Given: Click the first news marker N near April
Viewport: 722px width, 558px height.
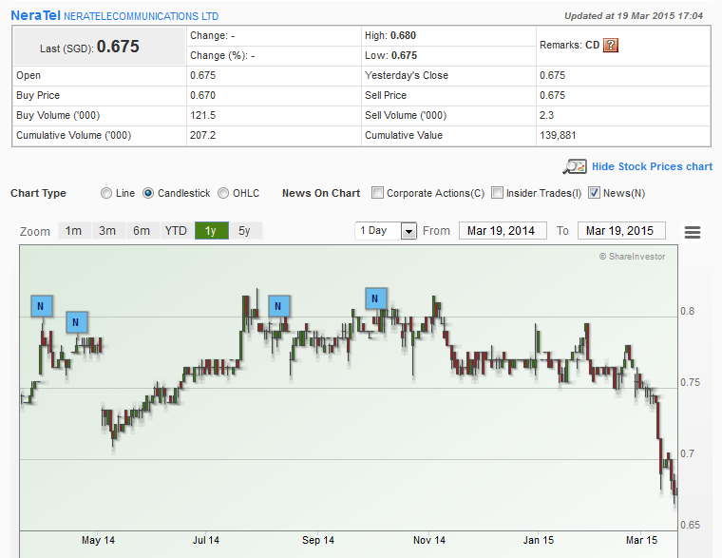Looking at the screenshot, I should click(x=41, y=306).
